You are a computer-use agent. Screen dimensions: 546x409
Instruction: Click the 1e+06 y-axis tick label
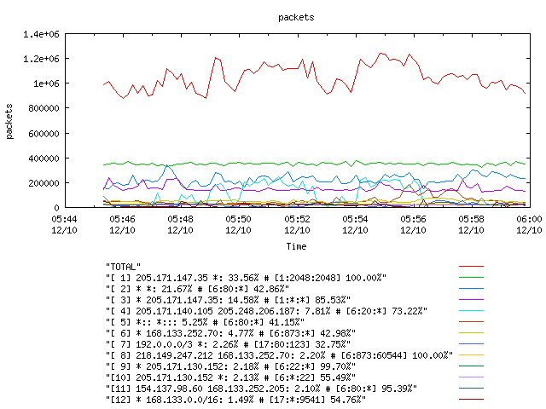tap(46, 84)
